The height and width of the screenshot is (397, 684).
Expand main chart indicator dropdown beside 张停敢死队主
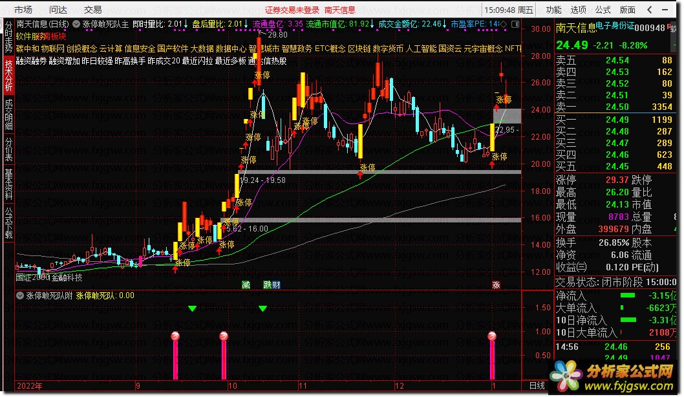click(x=76, y=25)
